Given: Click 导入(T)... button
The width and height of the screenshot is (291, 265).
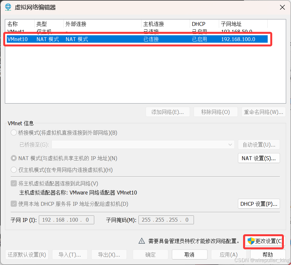Looking at the screenshot, I should pyautogui.click(x=70, y=255).
